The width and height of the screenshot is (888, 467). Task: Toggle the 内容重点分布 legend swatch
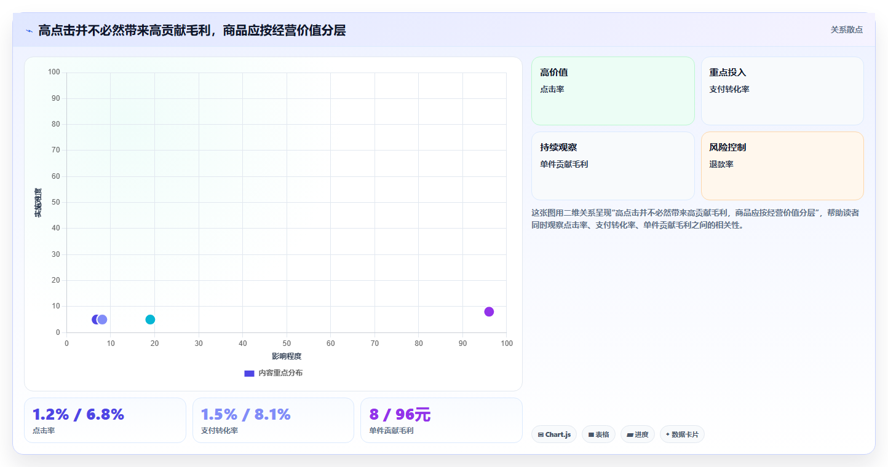click(x=249, y=374)
